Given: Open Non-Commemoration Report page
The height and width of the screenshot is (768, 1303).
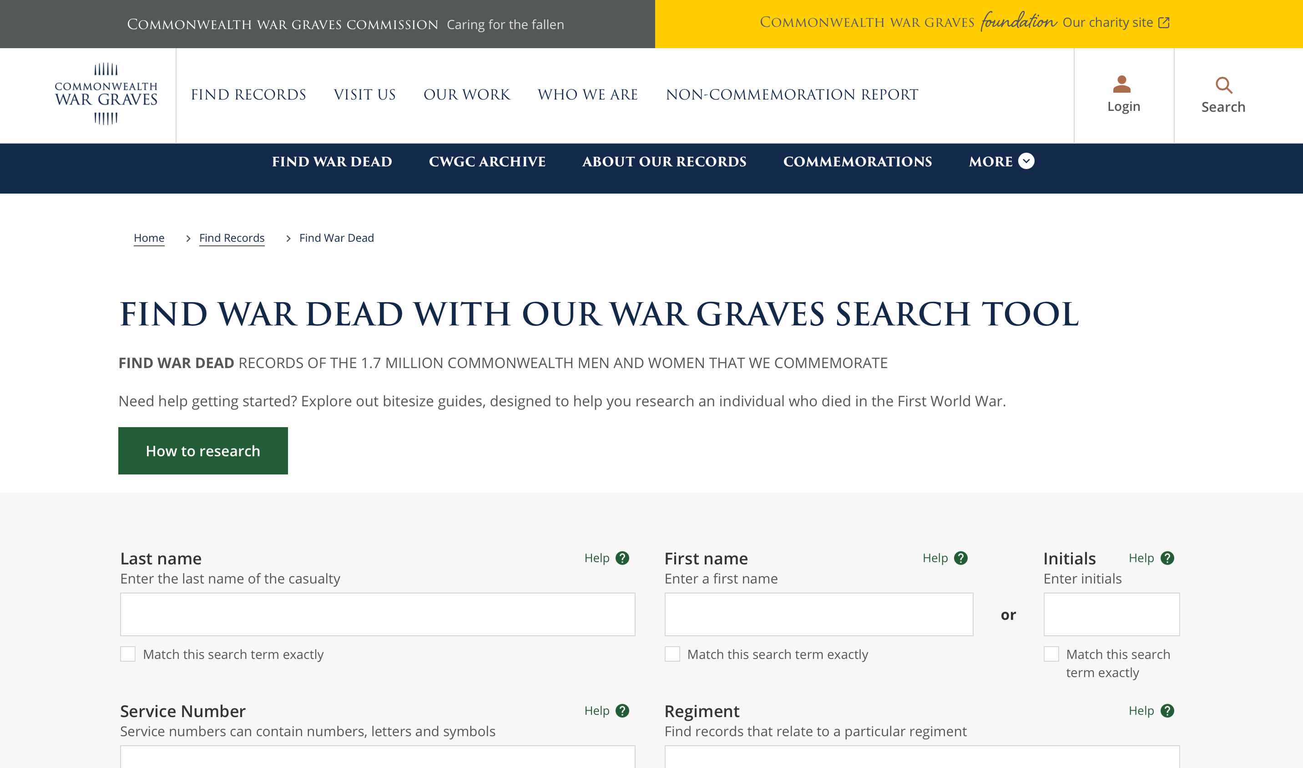Looking at the screenshot, I should (792, 95).
